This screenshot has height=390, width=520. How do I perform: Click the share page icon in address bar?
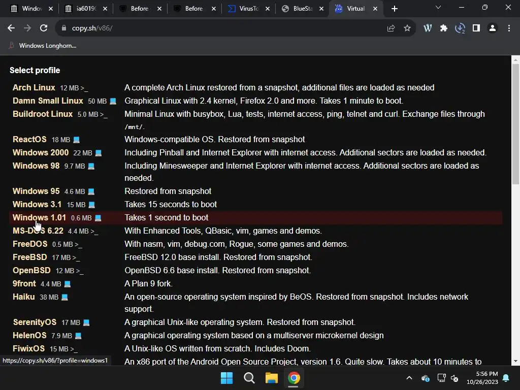point(391,28)
